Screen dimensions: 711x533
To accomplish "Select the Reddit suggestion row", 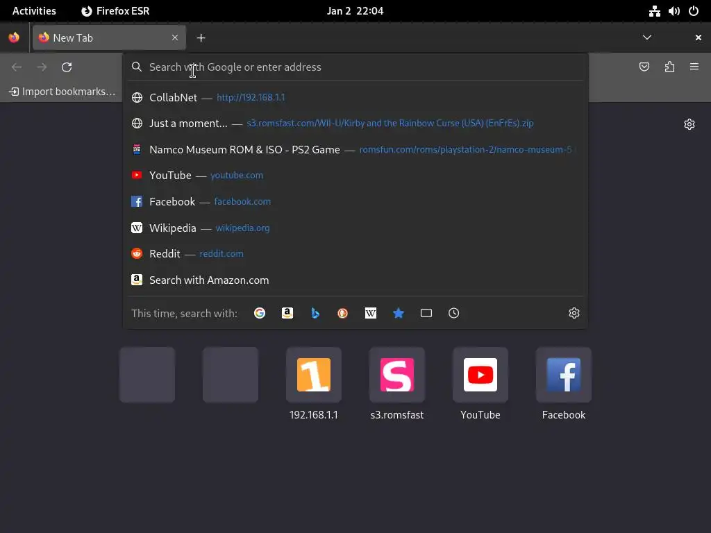I will 355,254.
